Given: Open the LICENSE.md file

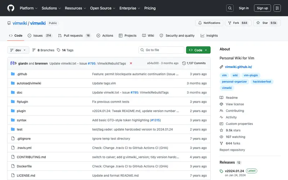Looking at the screenshot, I should point(26,175).
